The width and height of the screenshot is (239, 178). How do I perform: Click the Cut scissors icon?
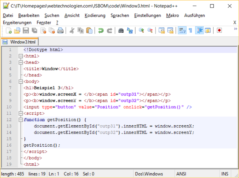point(72,30)
